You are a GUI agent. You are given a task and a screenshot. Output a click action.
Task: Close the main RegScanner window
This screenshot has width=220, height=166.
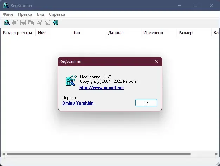pos(212,6)
